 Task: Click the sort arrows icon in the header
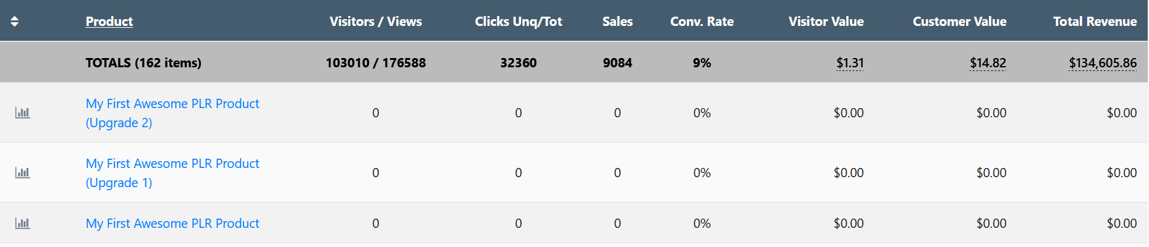pos(15,22)
